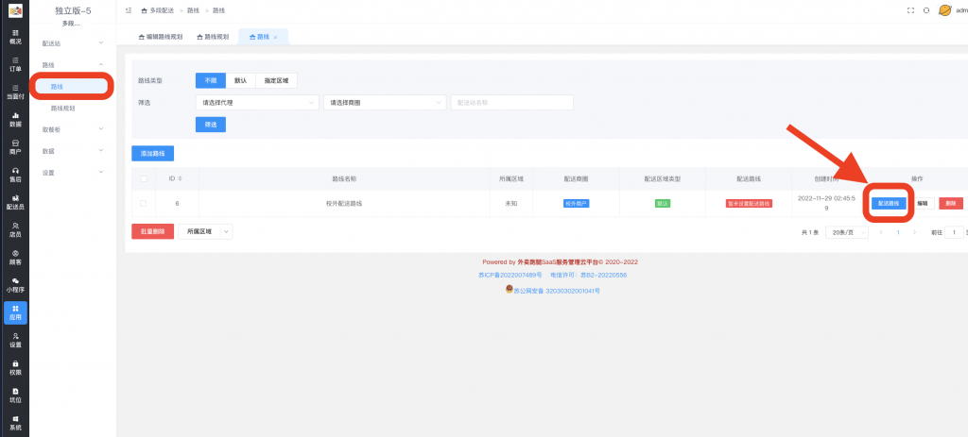This screenshot has width=968, height=437.
Task: Close the 路线 tab with its x
Action: [275, 38]
